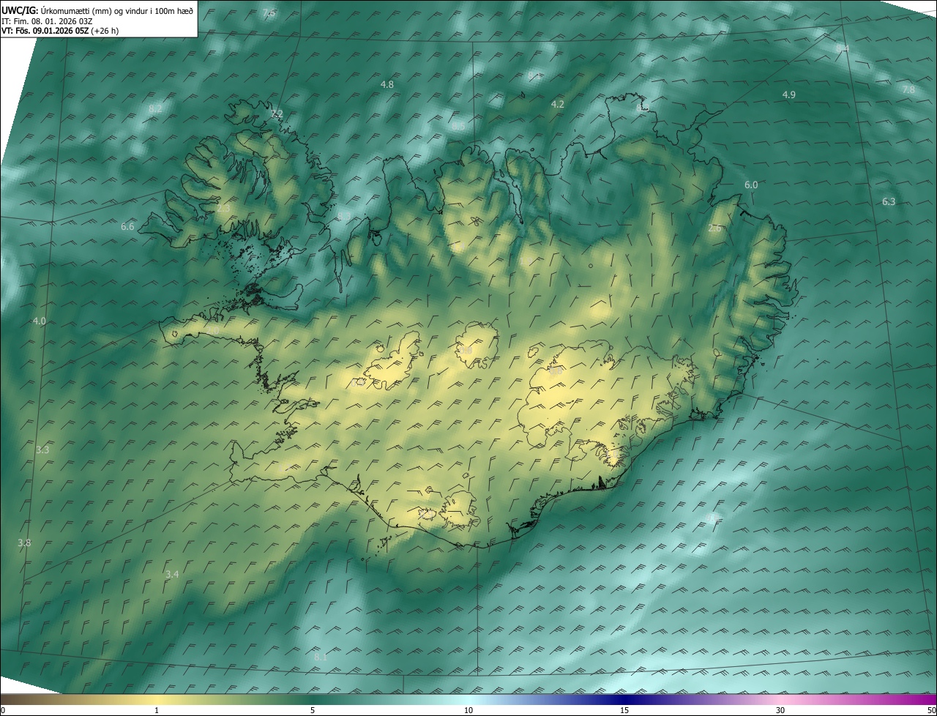
Task: Click the 3.3 precipitation value label
Action: pos(42,450)
